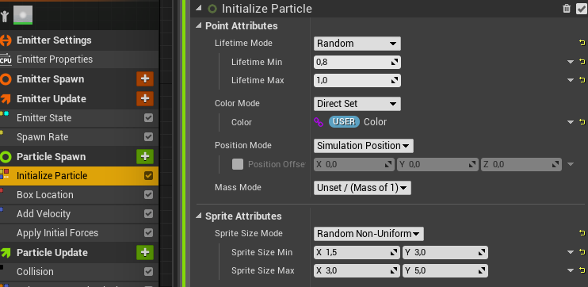This screenshot has height=287, width=588.
Task: Reset Color parameter to default value
Action: point(582,121)
